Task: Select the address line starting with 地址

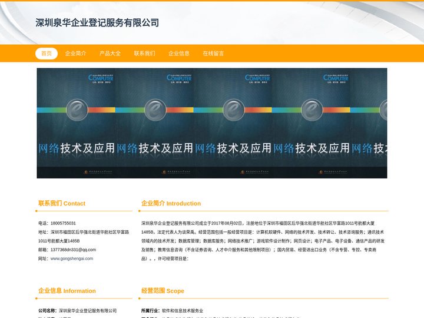Action: (x=84, y=236)
